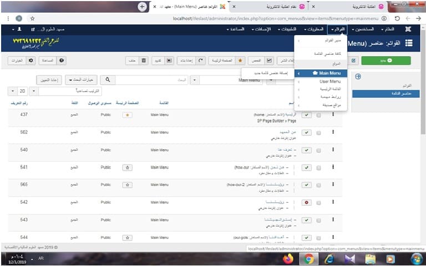Image resolution: width=426 pixels, height=266 pixels.
Task: Click the Trash toolbar icon
Action: [x=144, y=60]
